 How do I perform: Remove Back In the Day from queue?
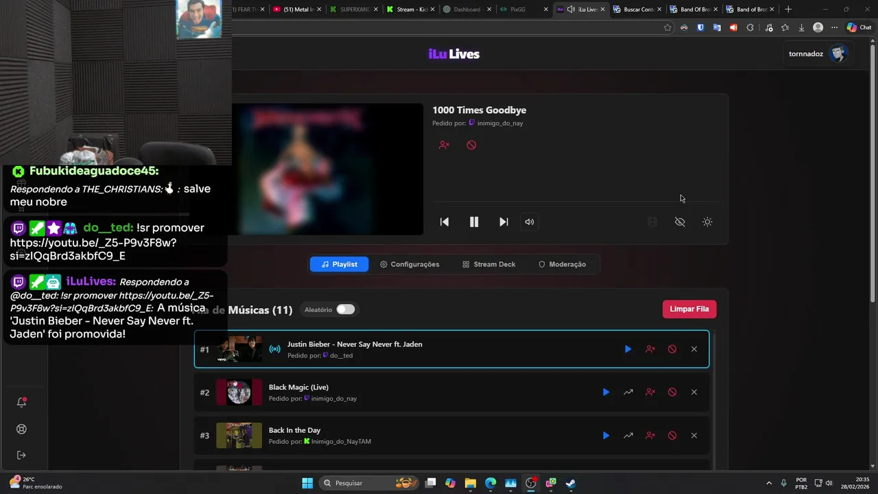click(x=694, y=436)
